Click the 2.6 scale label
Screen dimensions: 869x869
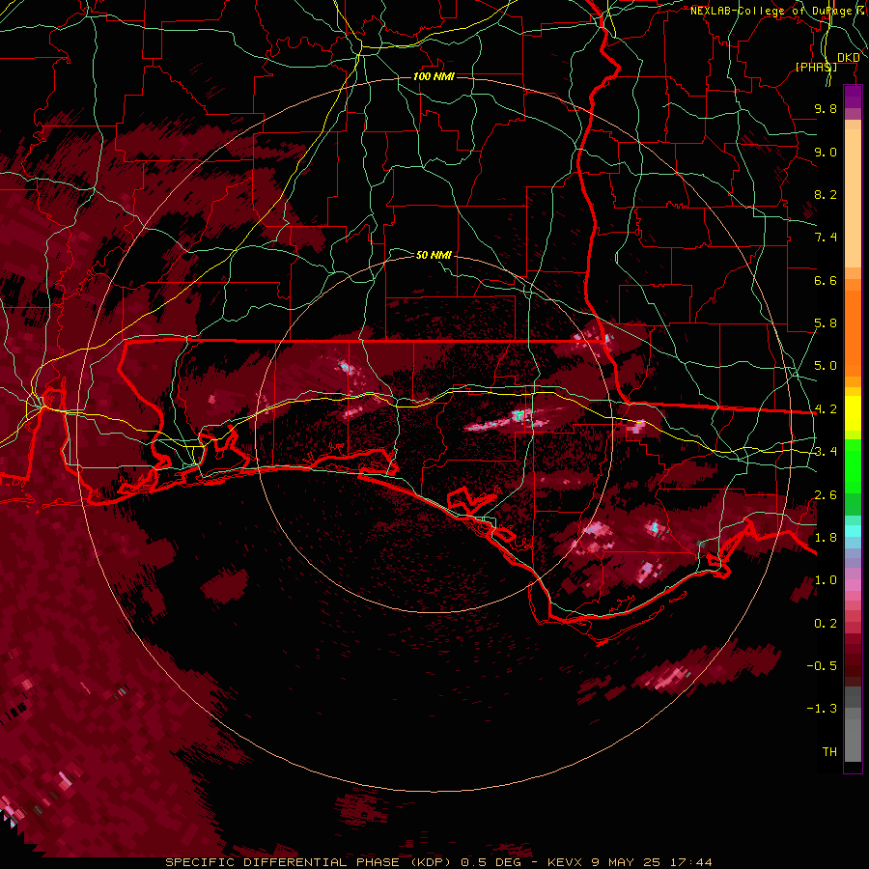pyautogui.click(x=826, y=494)
